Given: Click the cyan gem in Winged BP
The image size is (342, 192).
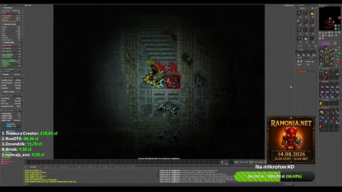Looking at the screenshot, I should [x=326, y=122].
